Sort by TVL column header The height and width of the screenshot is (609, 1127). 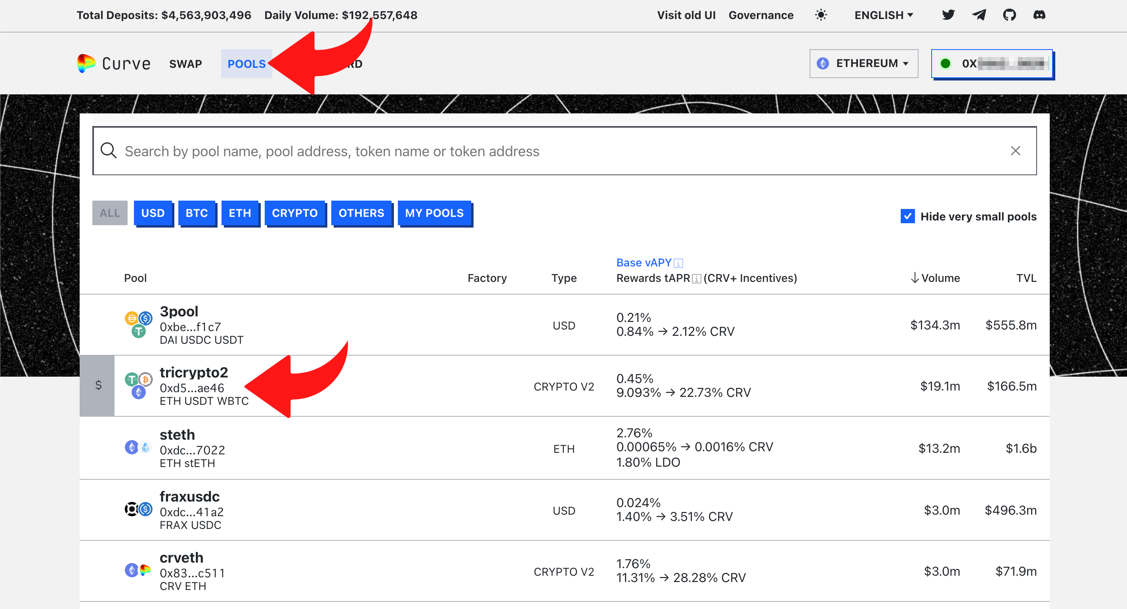[1026, 278]
